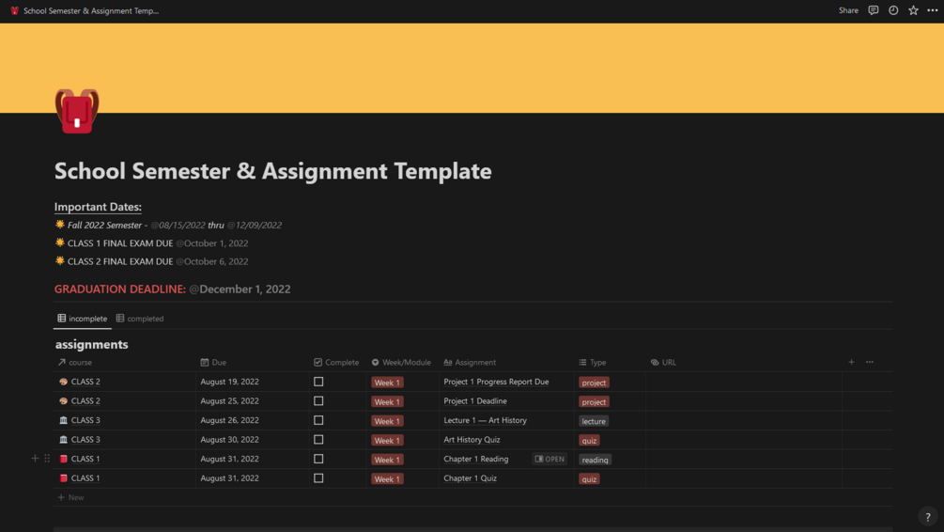Open the Type column header menu

[593, 362]
